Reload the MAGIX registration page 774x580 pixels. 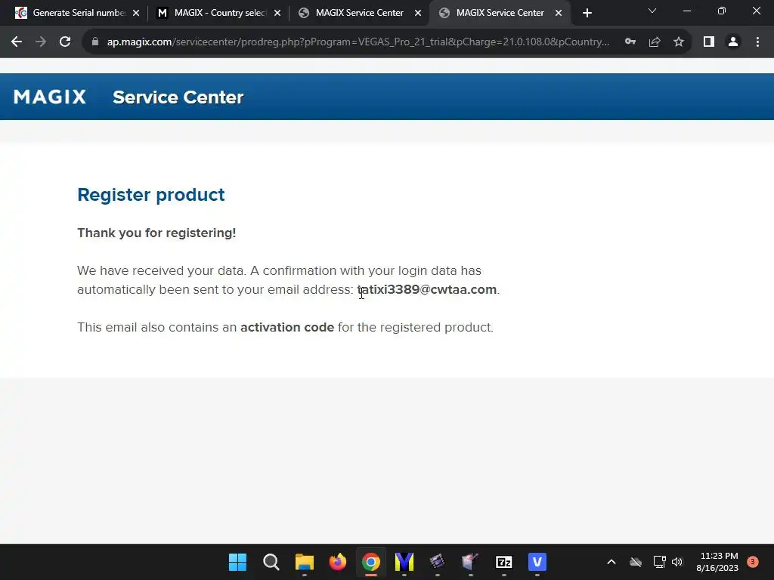[x=65, y=42]
